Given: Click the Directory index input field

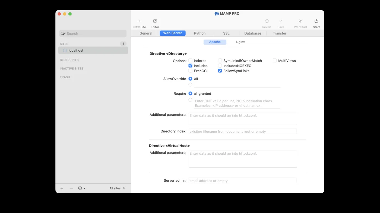Looking at the screenshot, I should pyautogui.click(x=243, y=131).
